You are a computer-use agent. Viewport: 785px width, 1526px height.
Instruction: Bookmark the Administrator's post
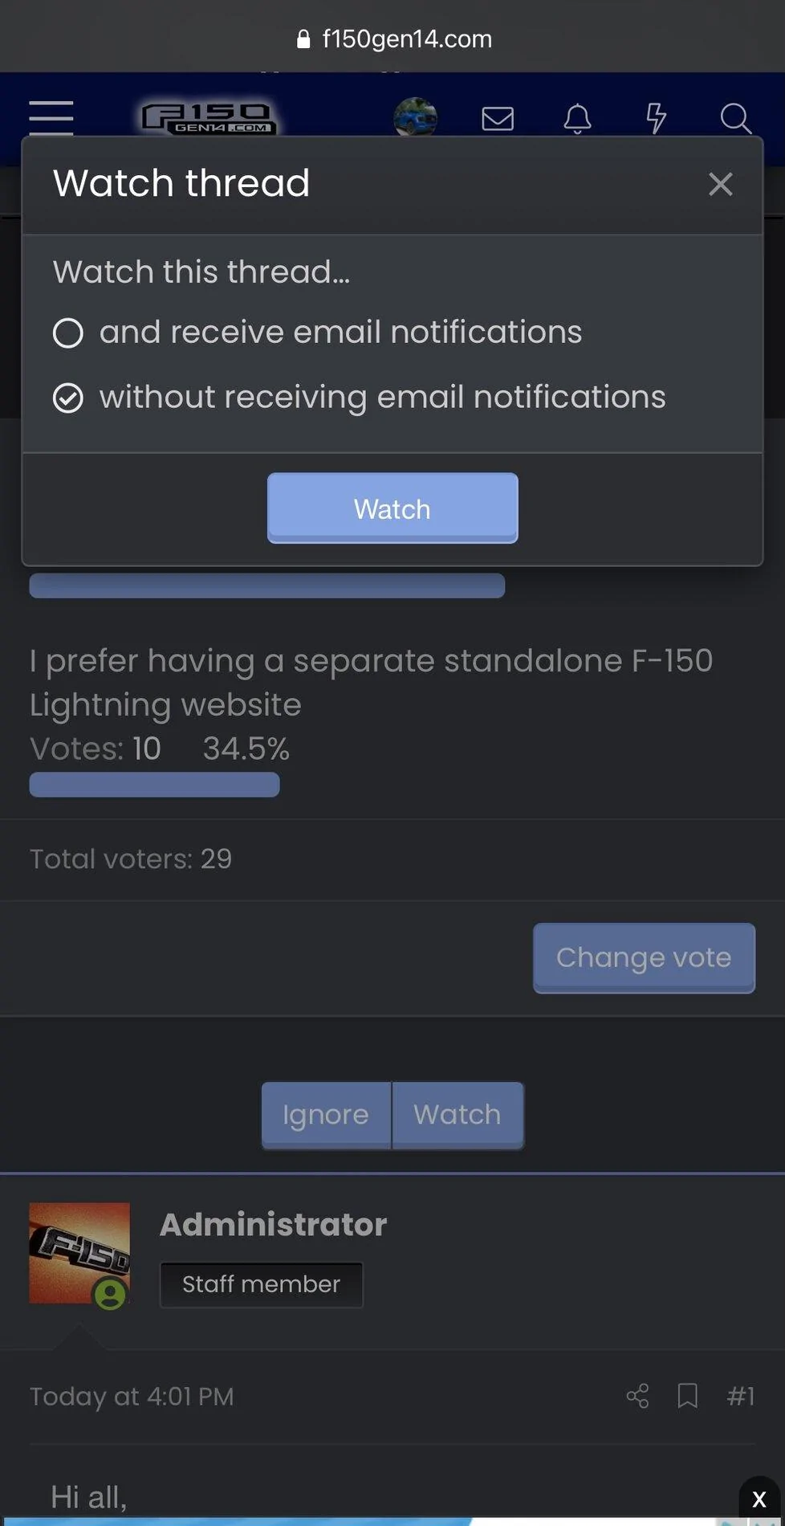click(x=687, y=1396)
